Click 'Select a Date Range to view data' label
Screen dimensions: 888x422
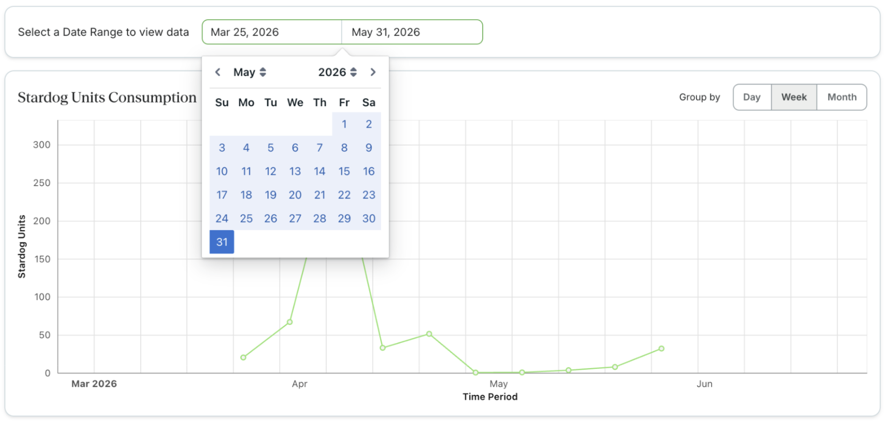(x=103, y=32)
